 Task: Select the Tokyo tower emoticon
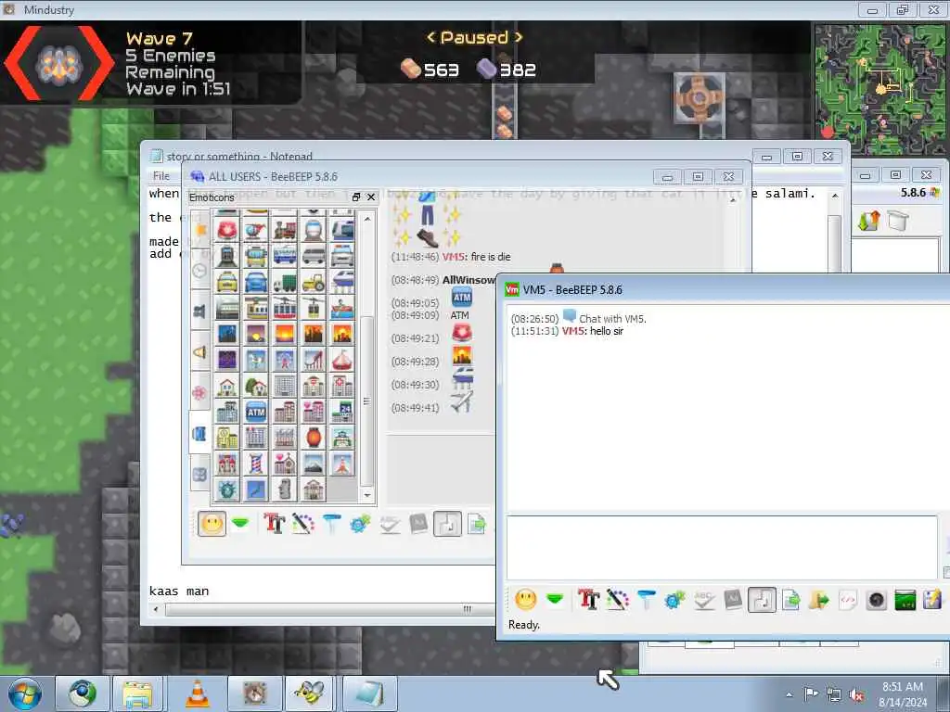341,464
